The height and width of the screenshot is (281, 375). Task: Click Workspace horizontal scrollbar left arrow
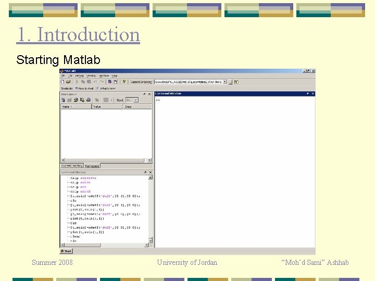pos(63,160)
